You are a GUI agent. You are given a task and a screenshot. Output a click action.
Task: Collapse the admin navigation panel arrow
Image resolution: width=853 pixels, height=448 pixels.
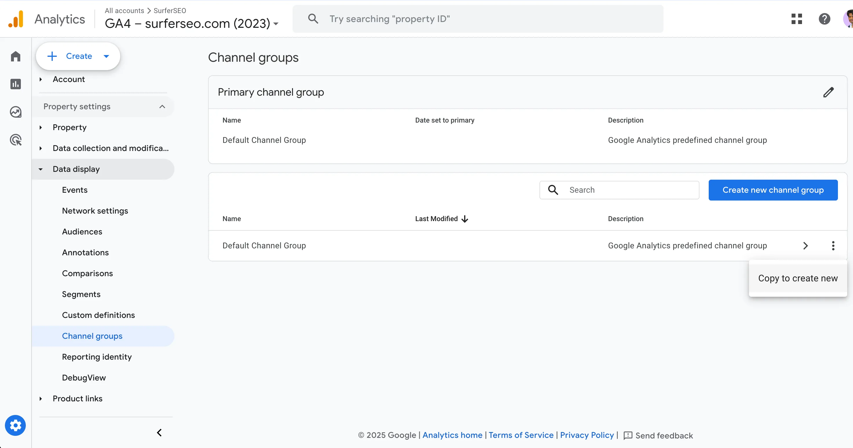(159, 432)
